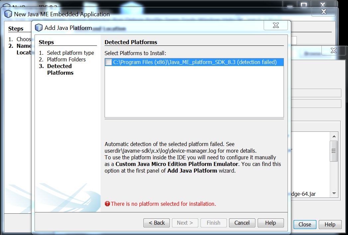
Task: Click the Add Java Platform cube icon
Action: tap(39, 28)
